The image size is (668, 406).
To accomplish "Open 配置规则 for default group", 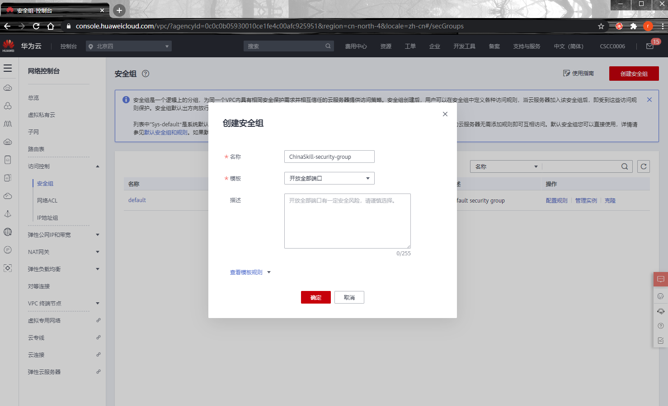I will 556,200.
